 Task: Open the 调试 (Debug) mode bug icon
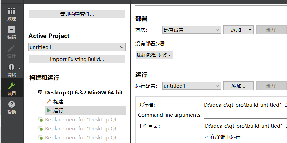(x=12, y=67)
